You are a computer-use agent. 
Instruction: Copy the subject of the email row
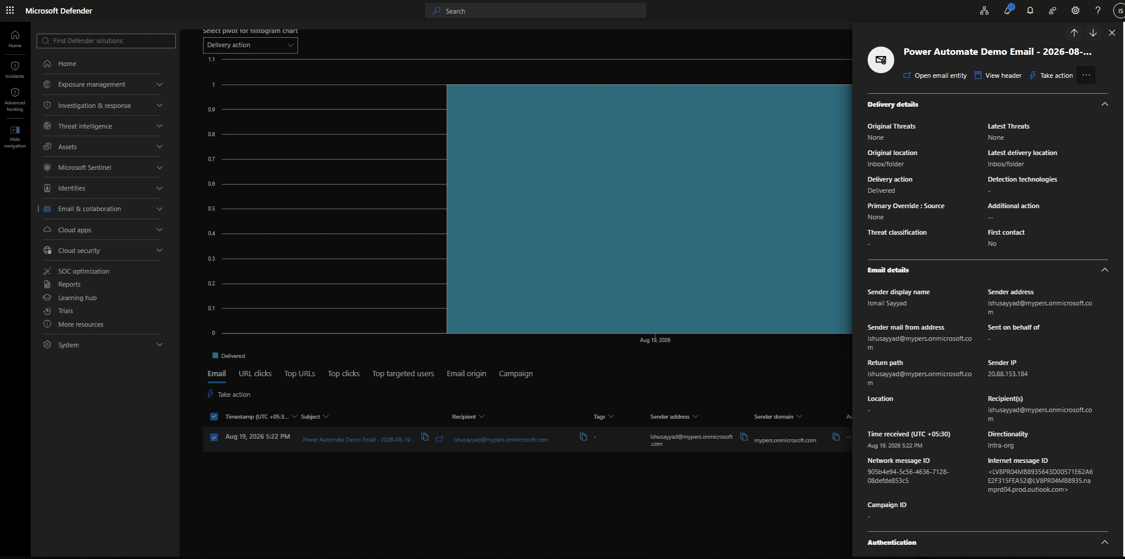(x=424, y=437)
